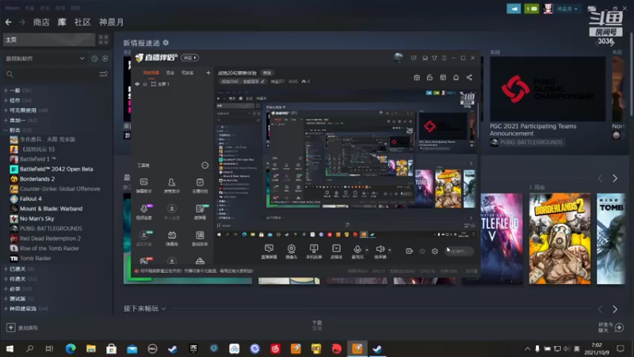Click the start streaming button

coord(459,251)
